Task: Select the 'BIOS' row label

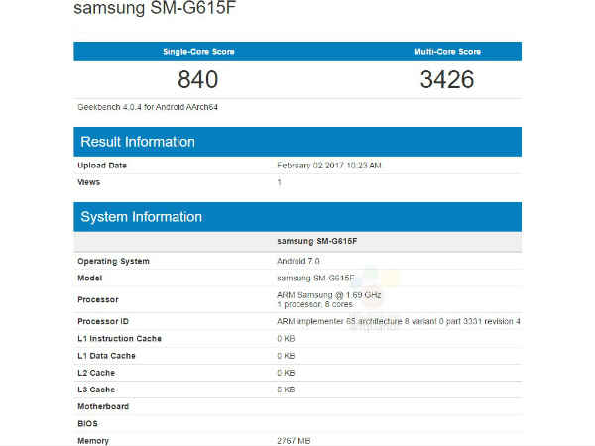Action: tap(87, 423)
